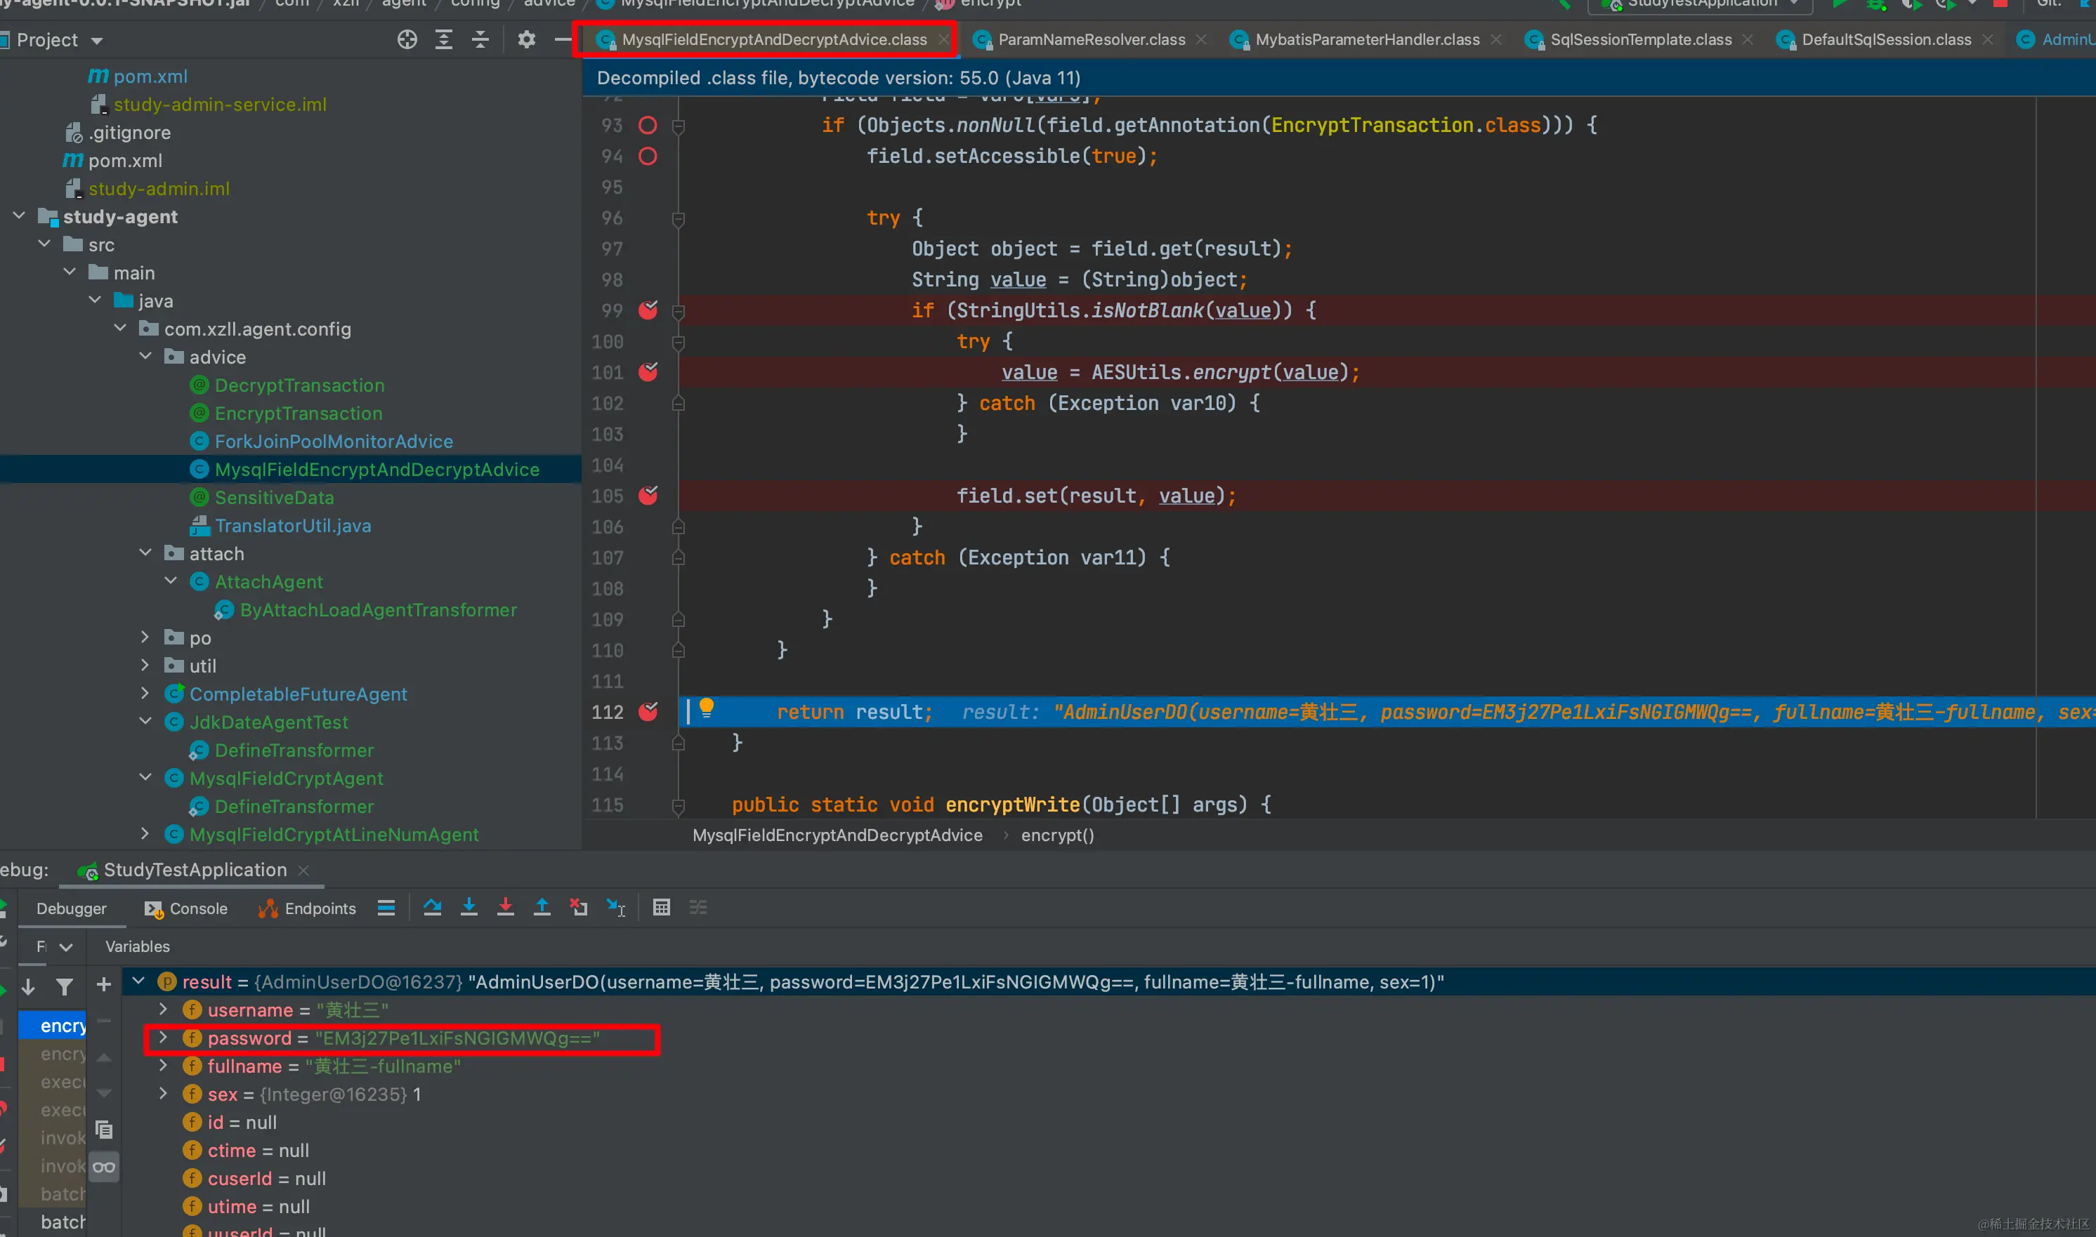Expand the password variable node

[x=164, y=1038]
